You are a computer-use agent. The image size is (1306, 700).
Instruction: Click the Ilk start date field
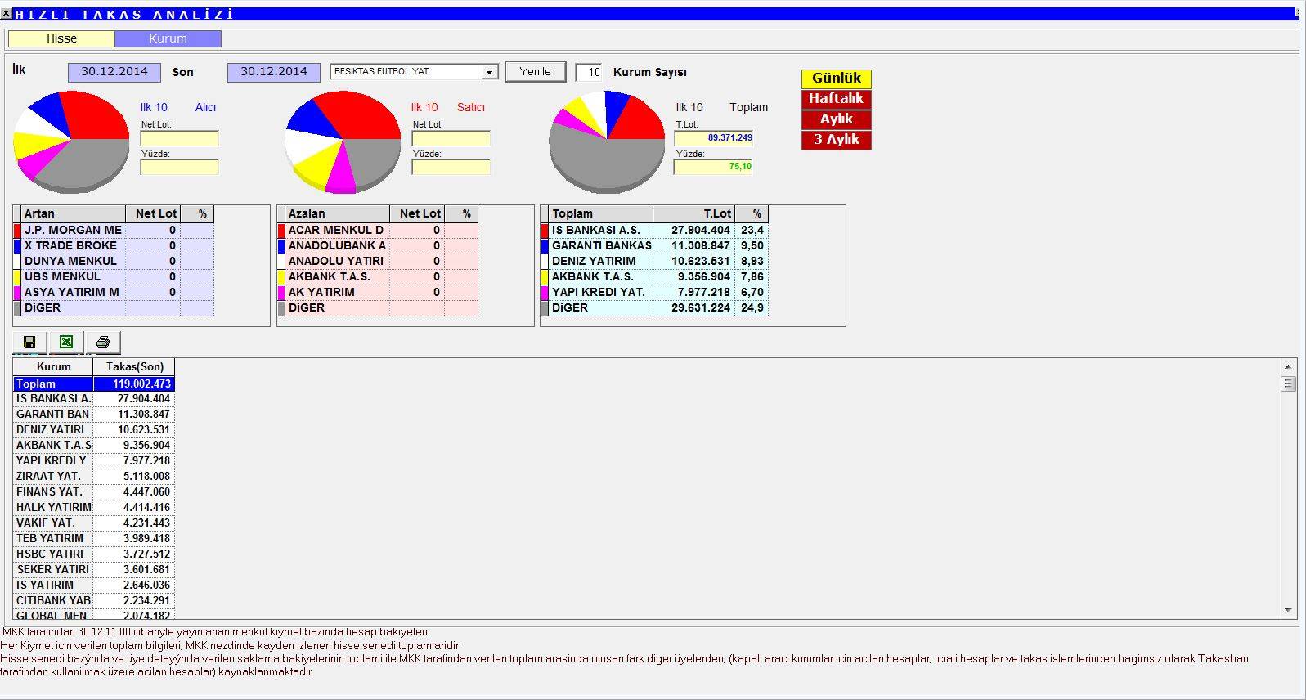114,72
